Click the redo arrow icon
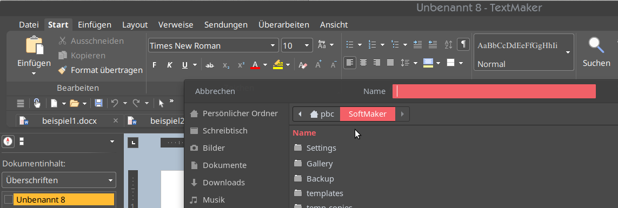Screen dimensions: 618x208 pyautogui.click(x=136, y=103)
